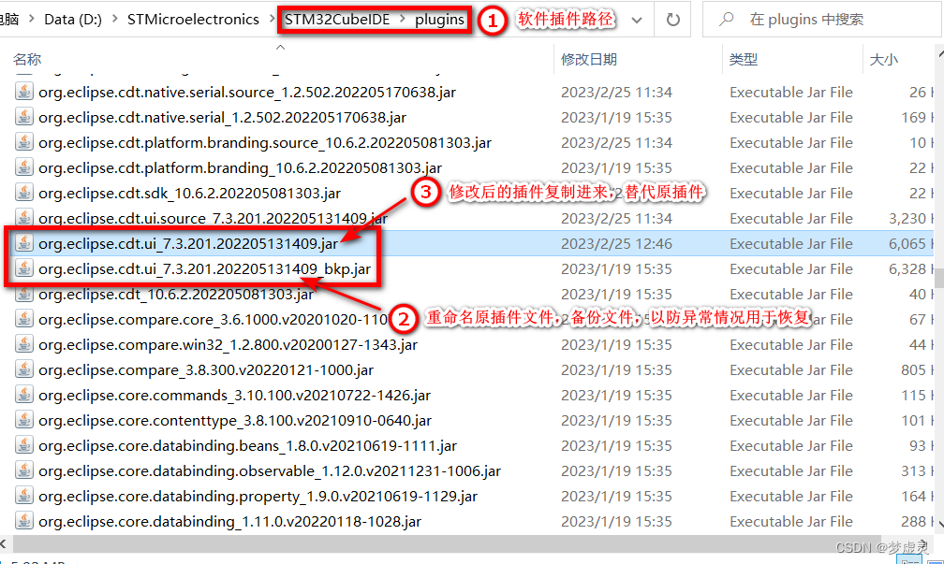Click jar icon of org.eclipse.compare_3.8.300 file
The image size is (944, 564).
24,369
